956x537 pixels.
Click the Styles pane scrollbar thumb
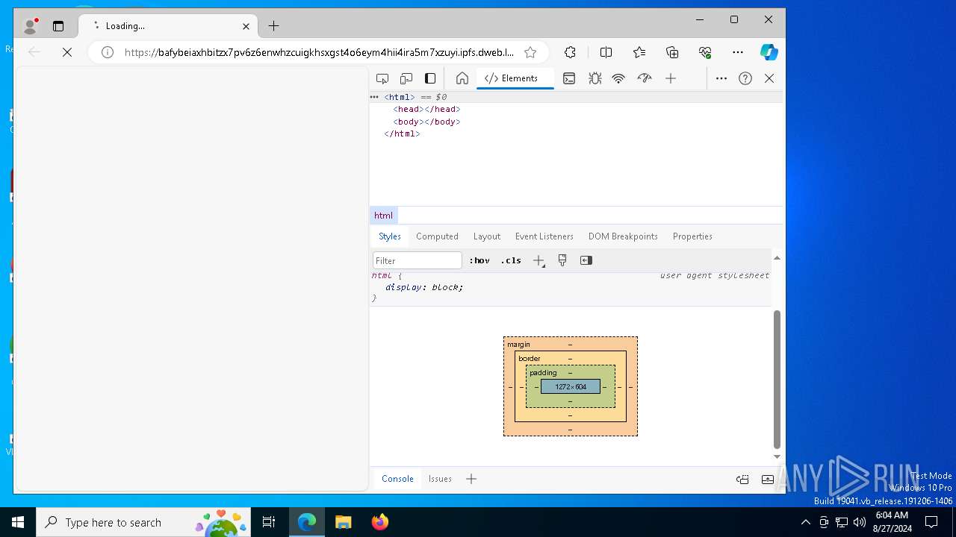click(x=777, y=379)
